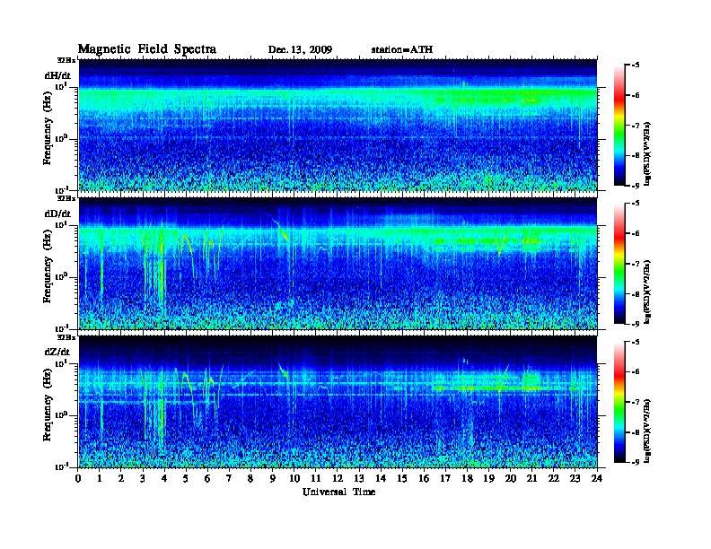Click the "-5" label on dH/dt color scale
The height and width of the screenshot is (549, 711).
tap(636, 65)
